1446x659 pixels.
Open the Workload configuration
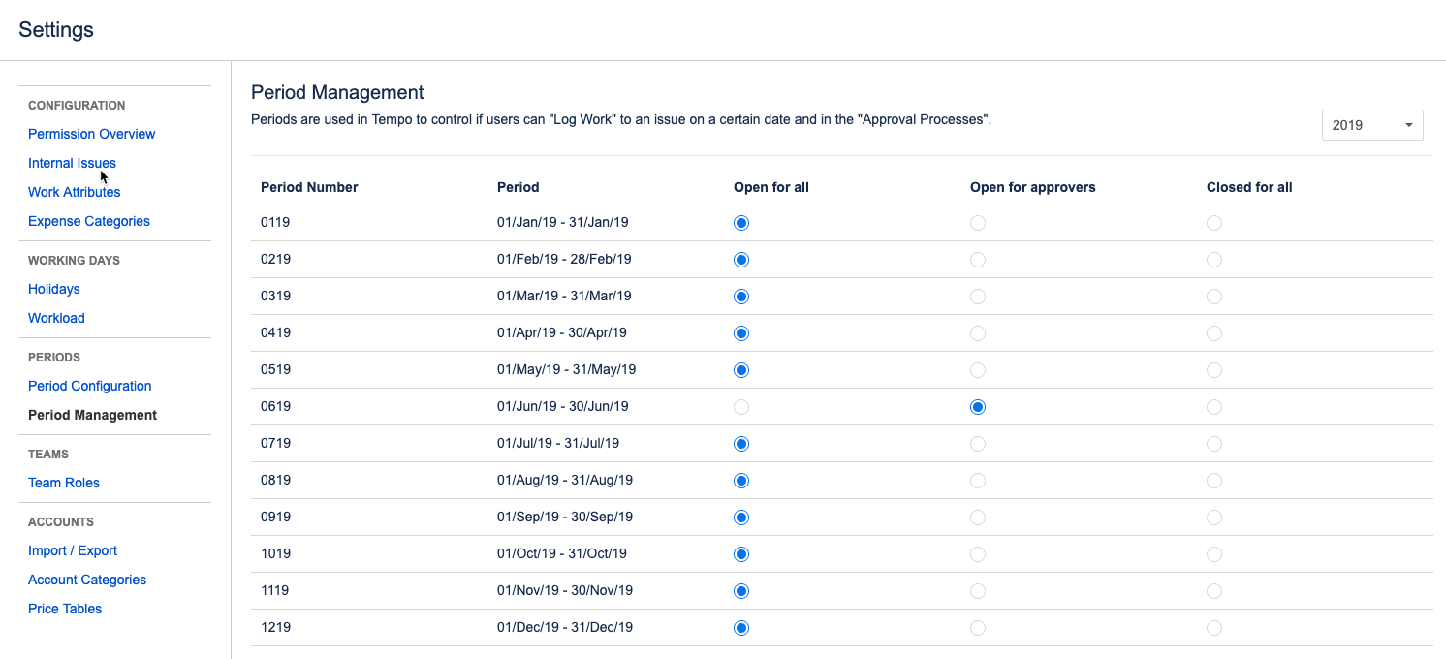click(56, 318)
